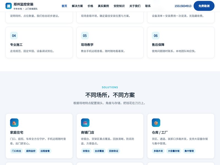Click text 设备清单 + 安装费用一次说清

coord(169,16)
